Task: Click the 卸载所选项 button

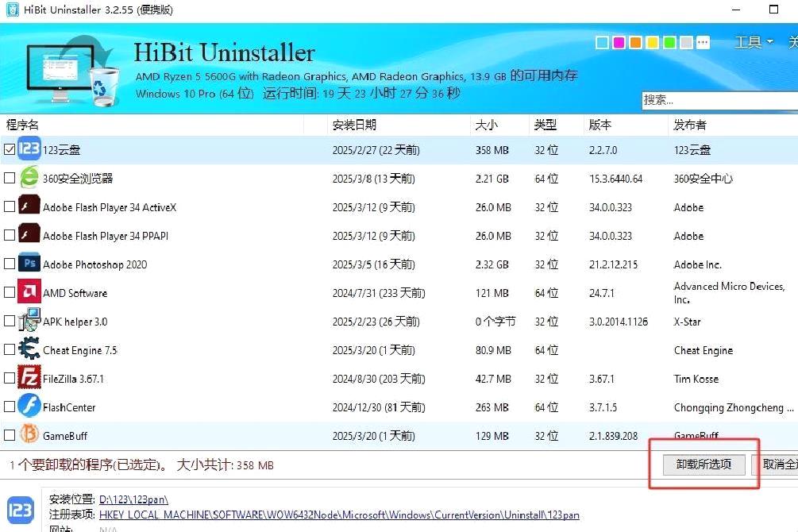Action: coord(704,465)
